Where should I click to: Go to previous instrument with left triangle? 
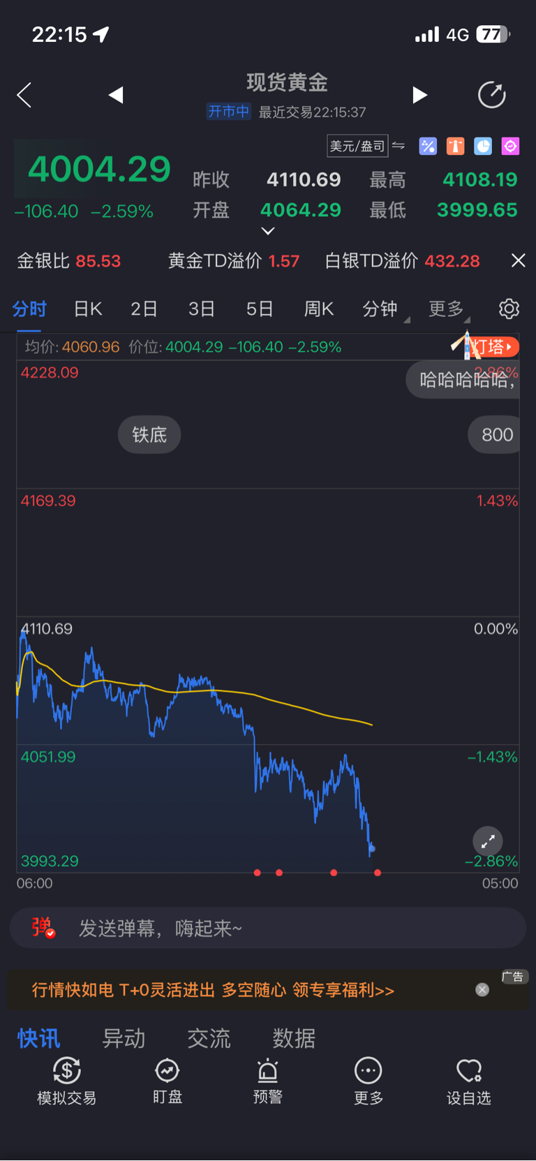[x=116, y=95]
